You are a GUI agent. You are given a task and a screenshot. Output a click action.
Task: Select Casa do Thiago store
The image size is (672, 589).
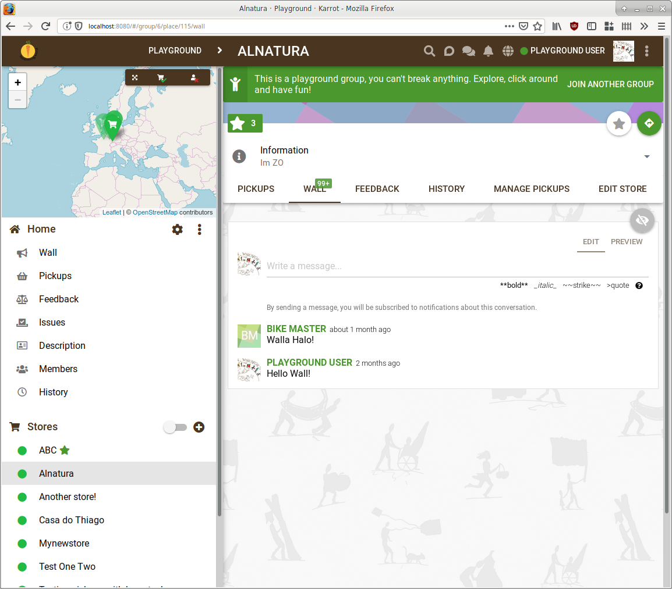point(109,520)
